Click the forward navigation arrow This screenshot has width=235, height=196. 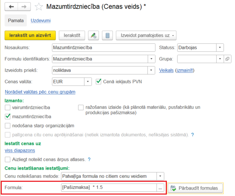click(24, 7)
